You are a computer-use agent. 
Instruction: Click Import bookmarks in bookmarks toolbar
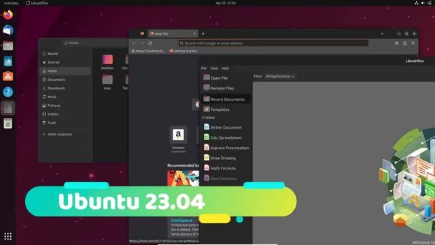pos(148,51)
